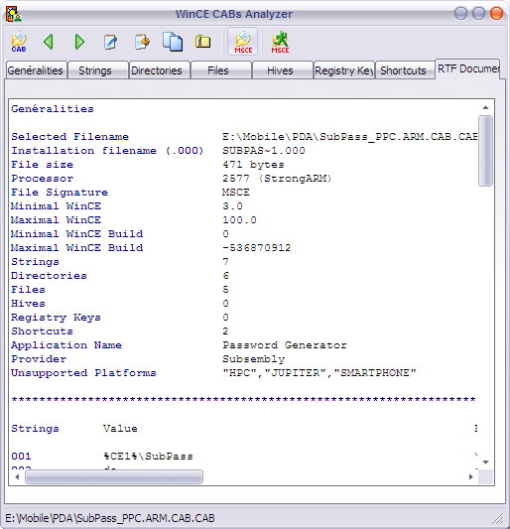The width and height of the screenshot is (510, 529).
Task: Click the horizontal scrollbar right arrow
Action: click(x=471, y=476)
